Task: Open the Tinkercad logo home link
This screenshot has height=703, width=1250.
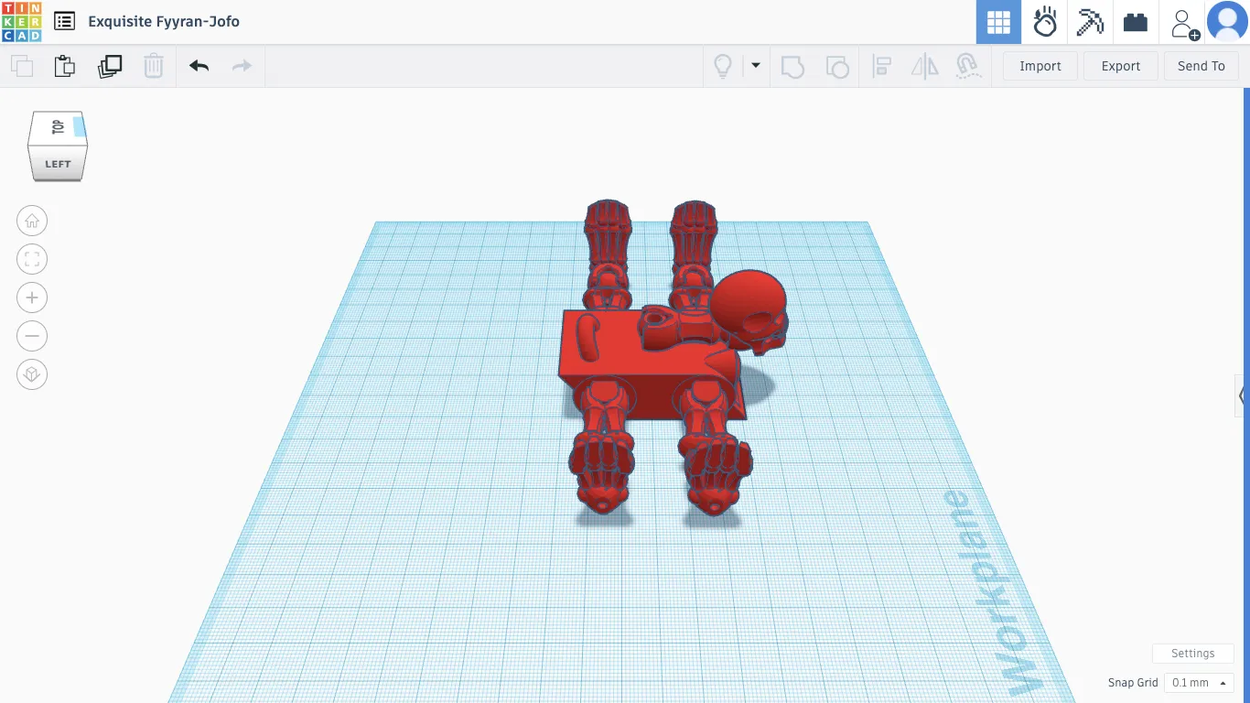Action: click(x=21, y=22)
